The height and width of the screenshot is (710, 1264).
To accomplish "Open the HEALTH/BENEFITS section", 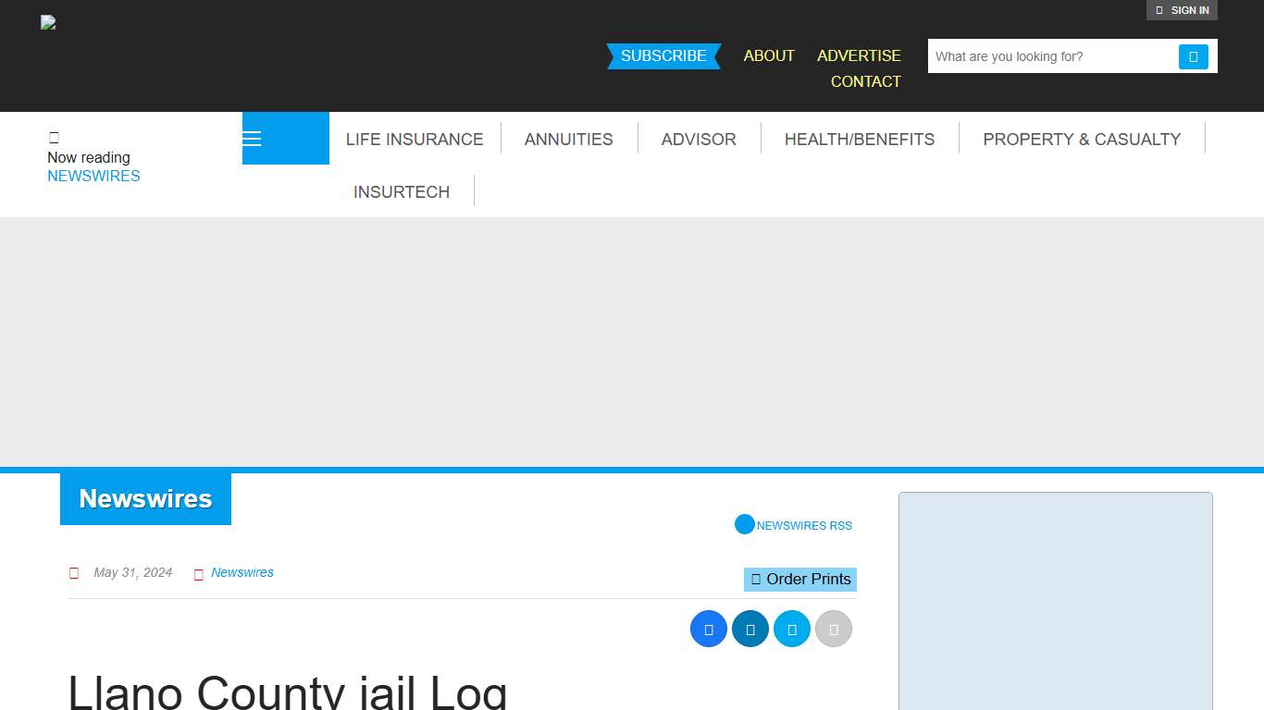I will click(x=860, y=139).
